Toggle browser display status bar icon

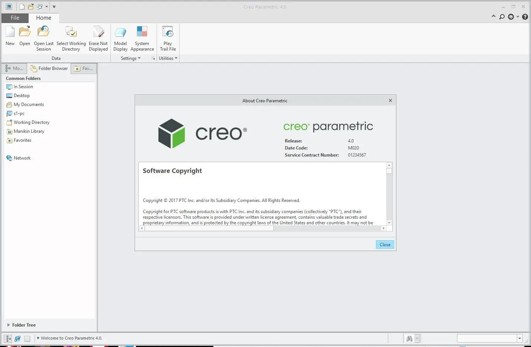(x=17, y=339)
